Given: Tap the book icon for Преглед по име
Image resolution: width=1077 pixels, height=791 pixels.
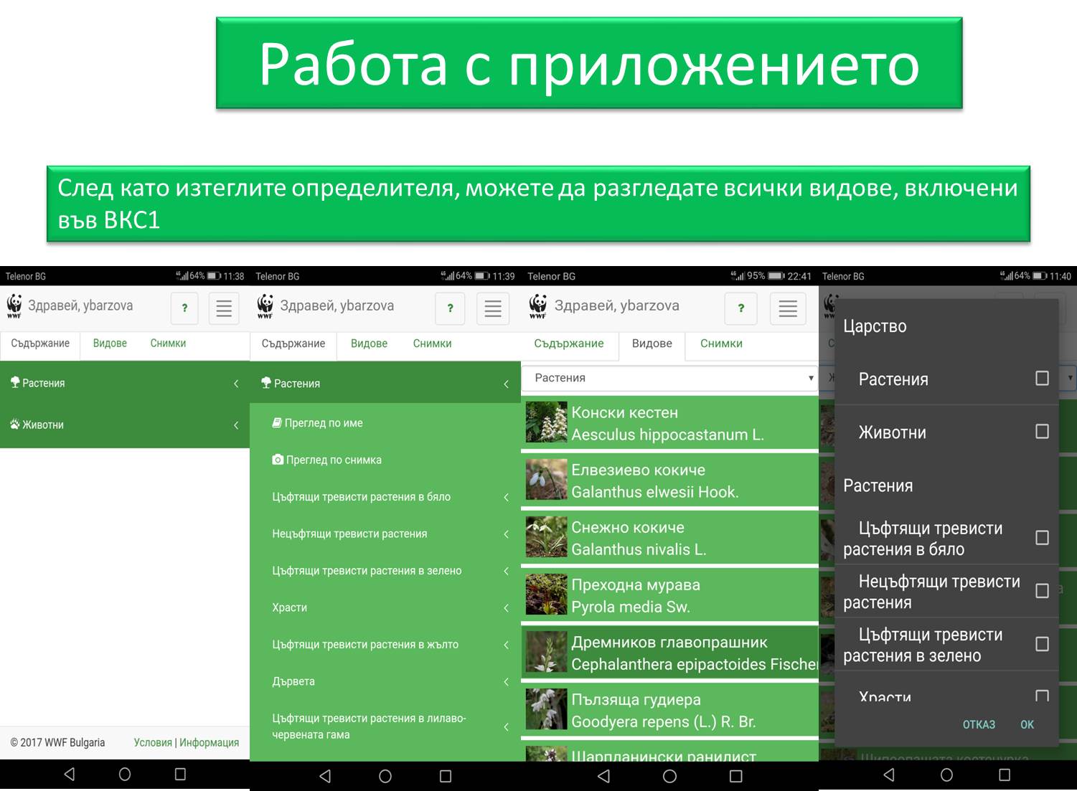Looking at the screenshot, I should (x=277, y=423).
